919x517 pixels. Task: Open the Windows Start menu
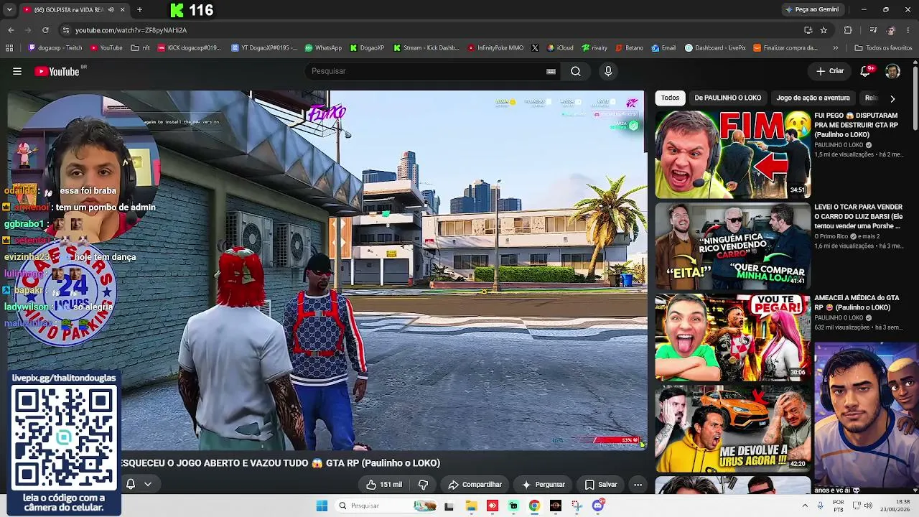coord(322,506)
